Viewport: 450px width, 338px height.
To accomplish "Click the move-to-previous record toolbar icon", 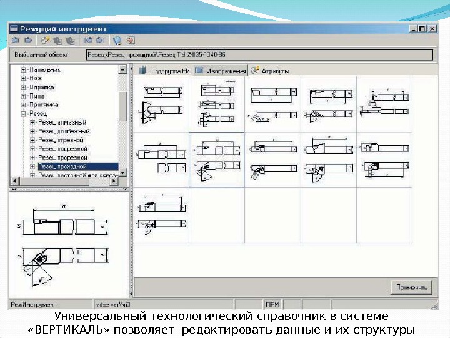I will 88,40.
